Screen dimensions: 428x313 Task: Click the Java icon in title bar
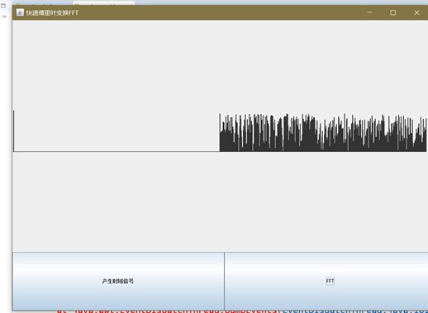click(20, 12)
